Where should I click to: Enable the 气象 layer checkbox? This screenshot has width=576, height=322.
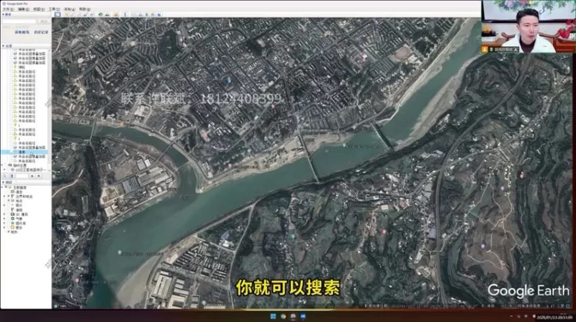tap(9, 218)
